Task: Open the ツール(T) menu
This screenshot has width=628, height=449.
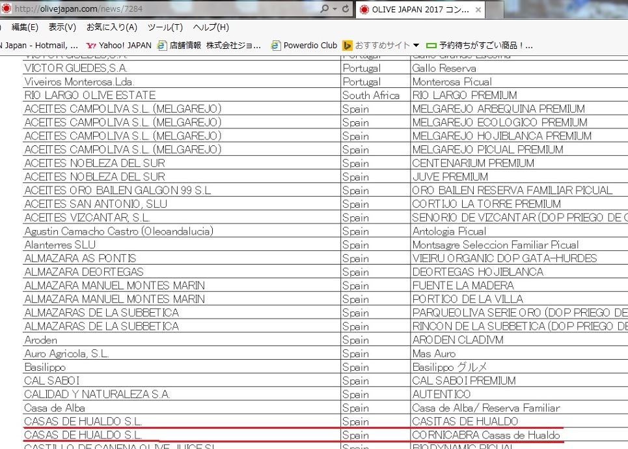Action: click(x=165, y=27)
